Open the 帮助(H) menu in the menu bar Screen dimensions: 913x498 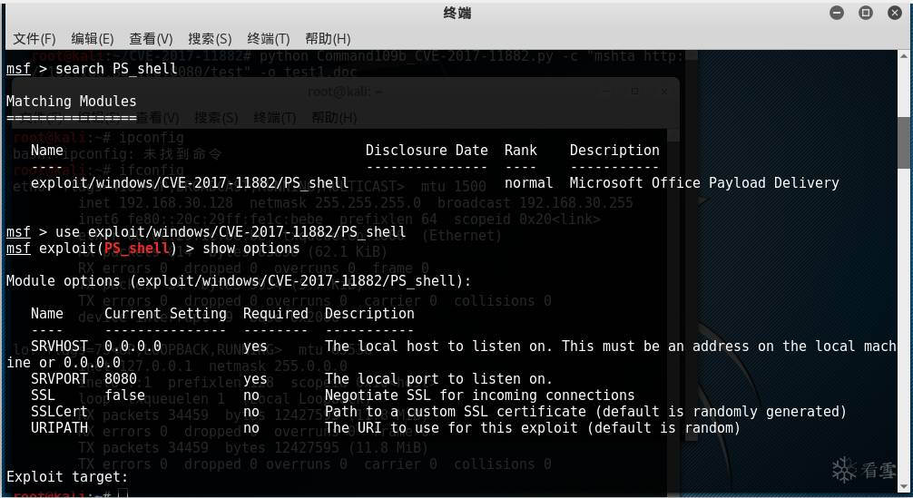pyautogui.click(x=328, y=39)
